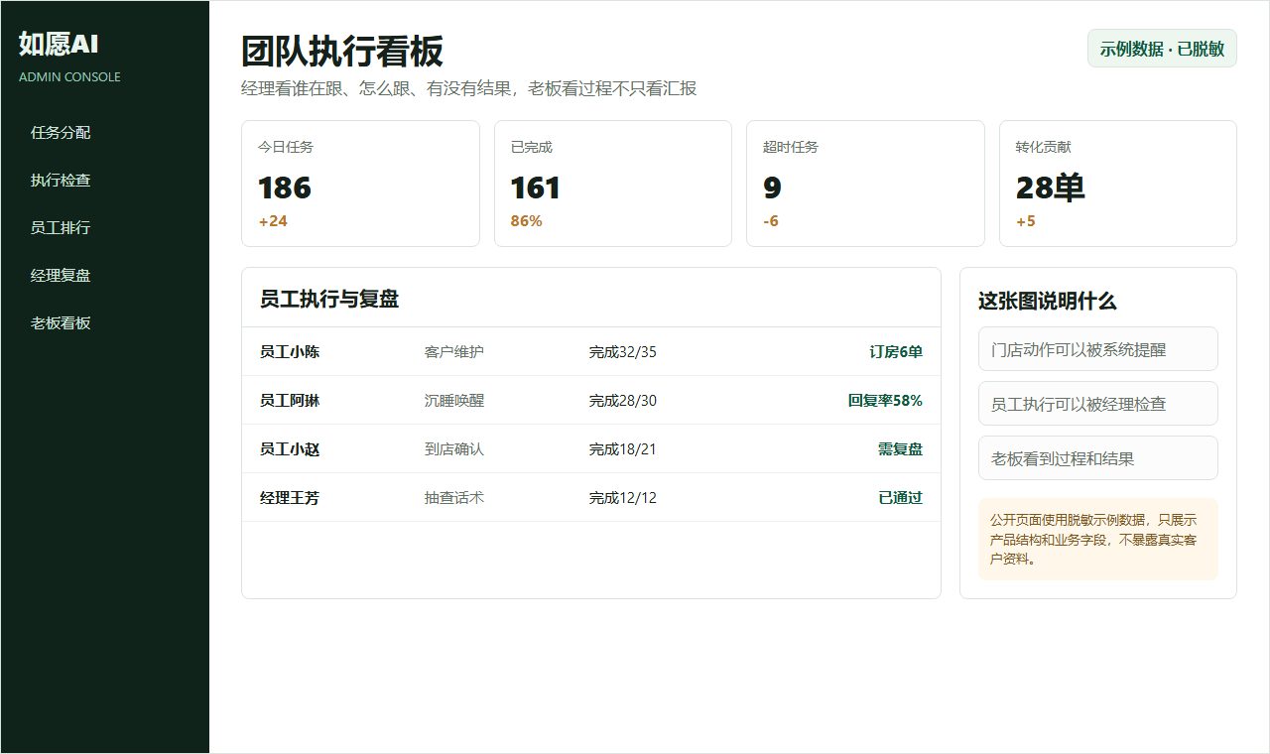Click the 完成28/30 progress cell
Screen dimensions: 1270x754
[623, 401]
